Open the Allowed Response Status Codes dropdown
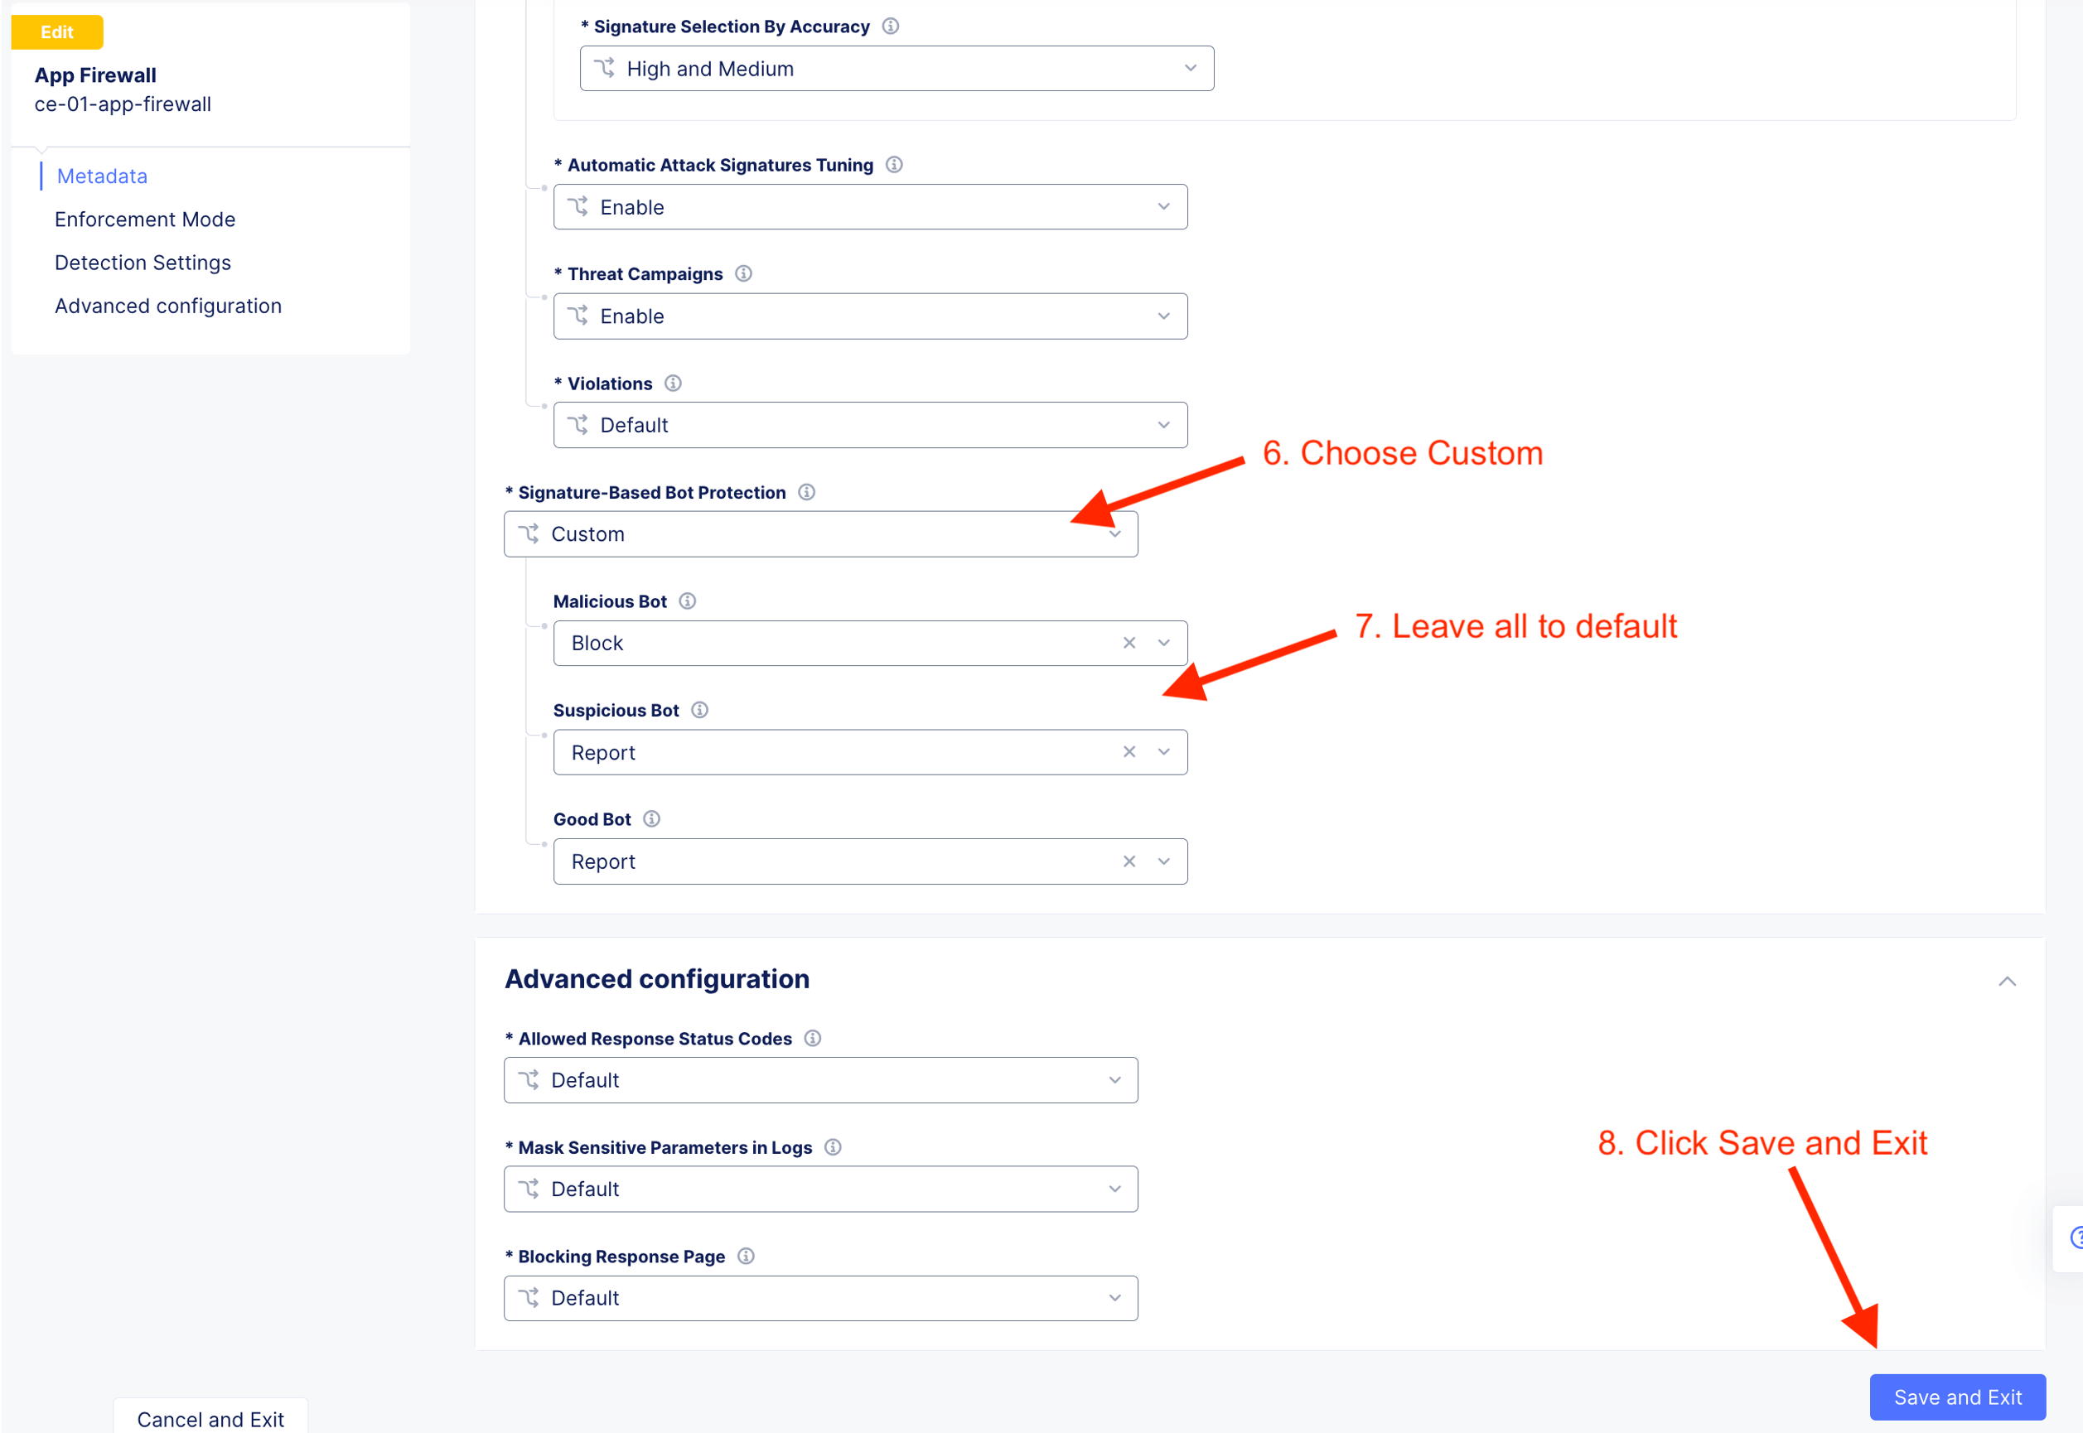 pyautogui.click(x=819, y=1080)
